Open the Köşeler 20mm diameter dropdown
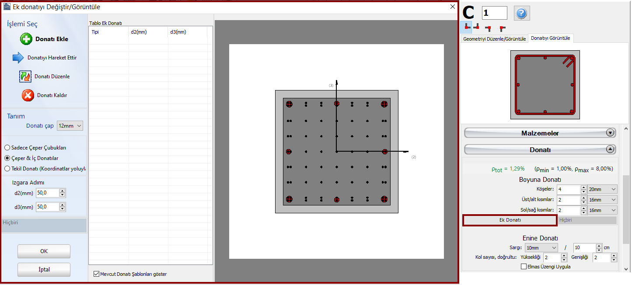Image resolution: width=632 pixels, height=285 pixels. [x=602, y=189]
